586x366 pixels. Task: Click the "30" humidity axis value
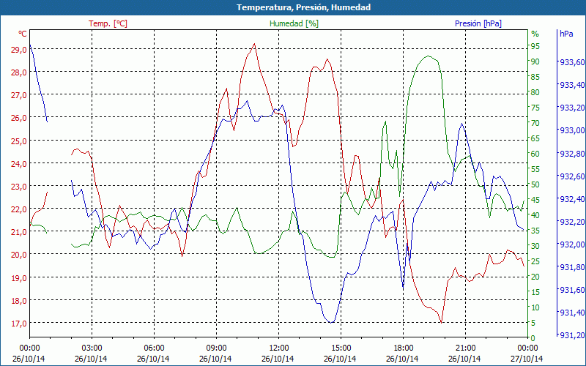pyautogui.click(x=535, y=246)
